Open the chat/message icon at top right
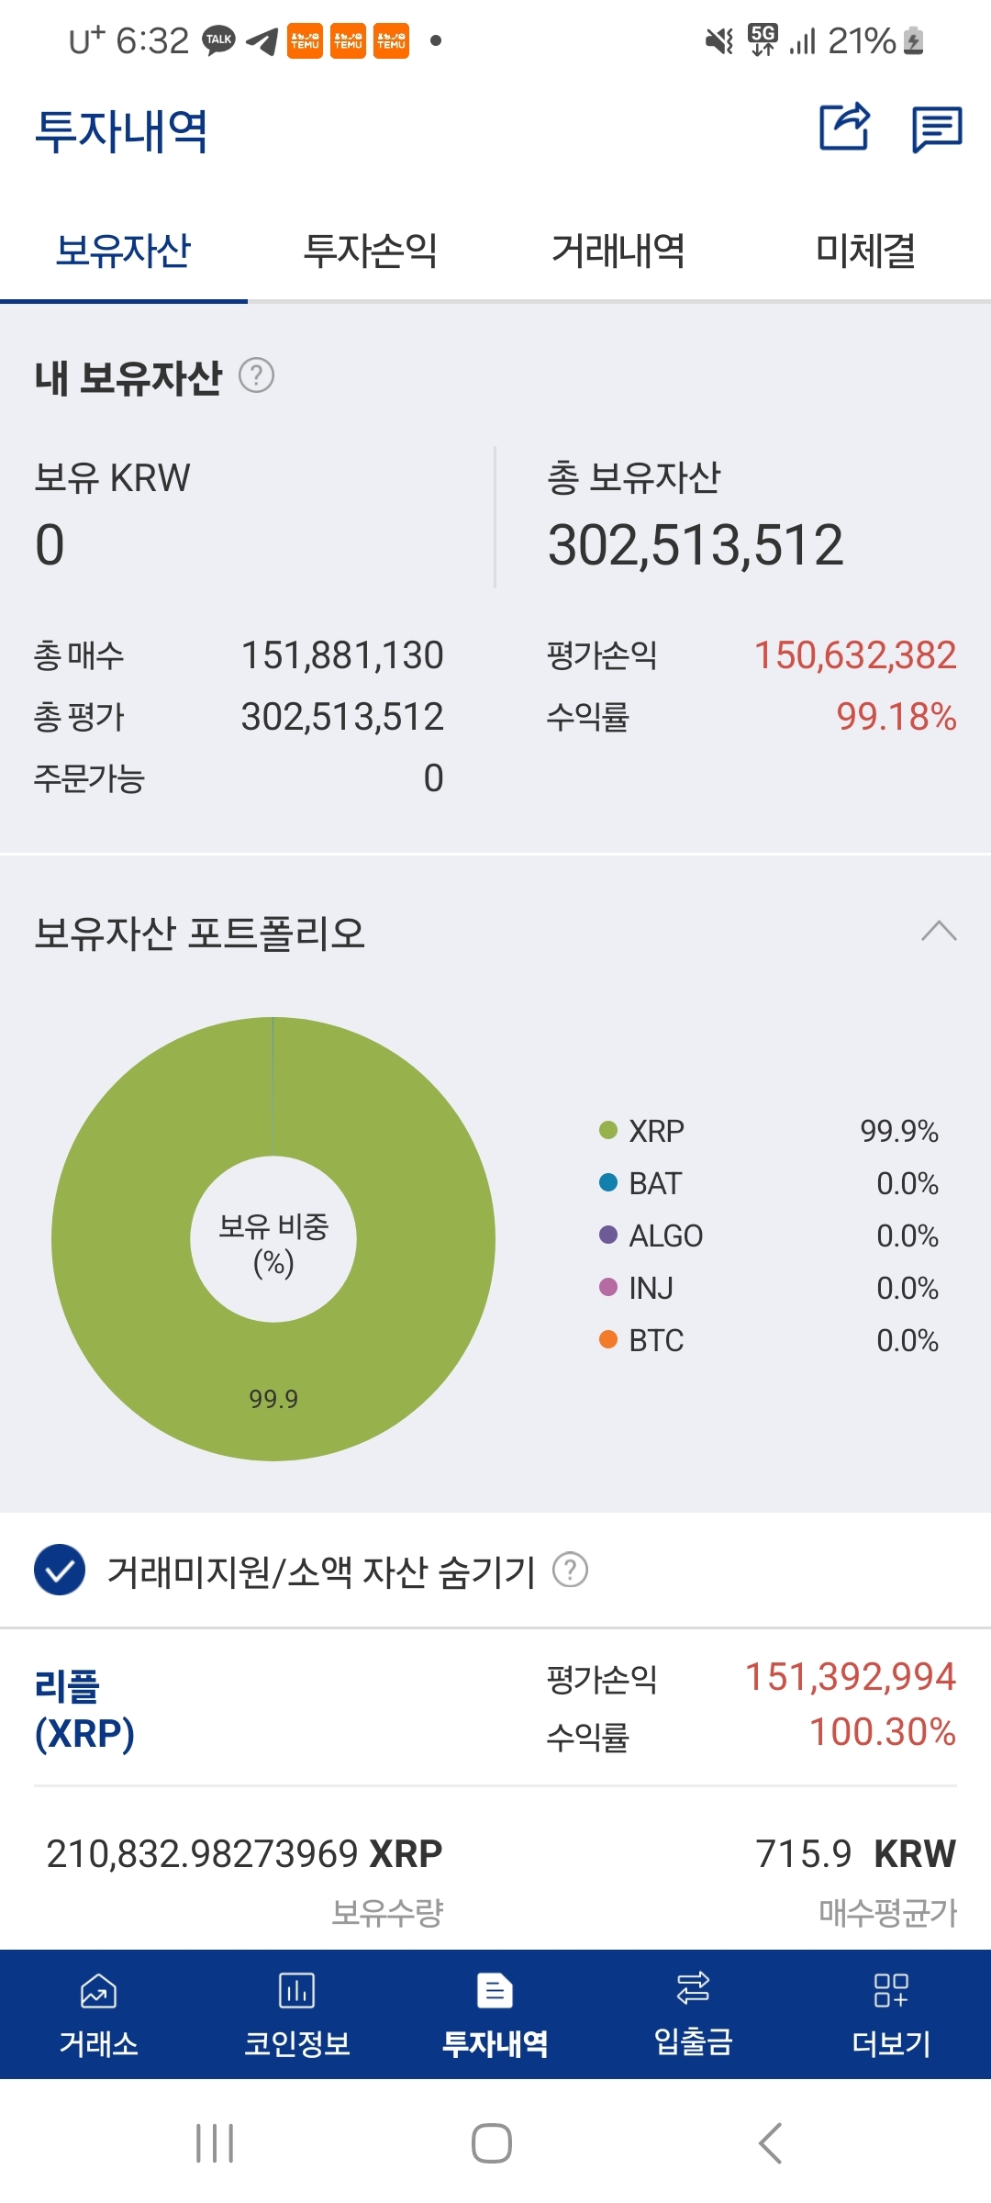Screen dimensions: 991x2203 point(936,129)
